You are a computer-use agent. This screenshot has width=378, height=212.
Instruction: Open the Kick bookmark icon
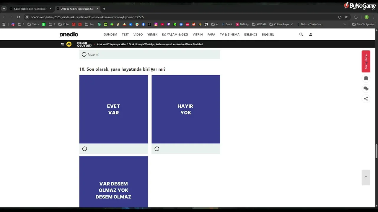pyautogui.click(x=175, y=24)
